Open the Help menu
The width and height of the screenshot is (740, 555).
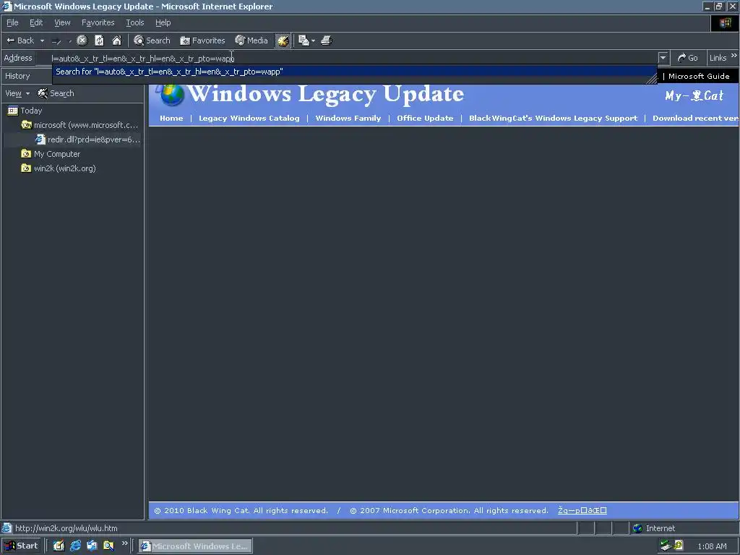[x=163, y=22]
